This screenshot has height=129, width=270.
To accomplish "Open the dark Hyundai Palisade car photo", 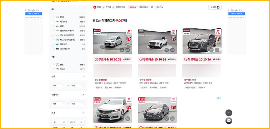I will [x=202, y=41].
